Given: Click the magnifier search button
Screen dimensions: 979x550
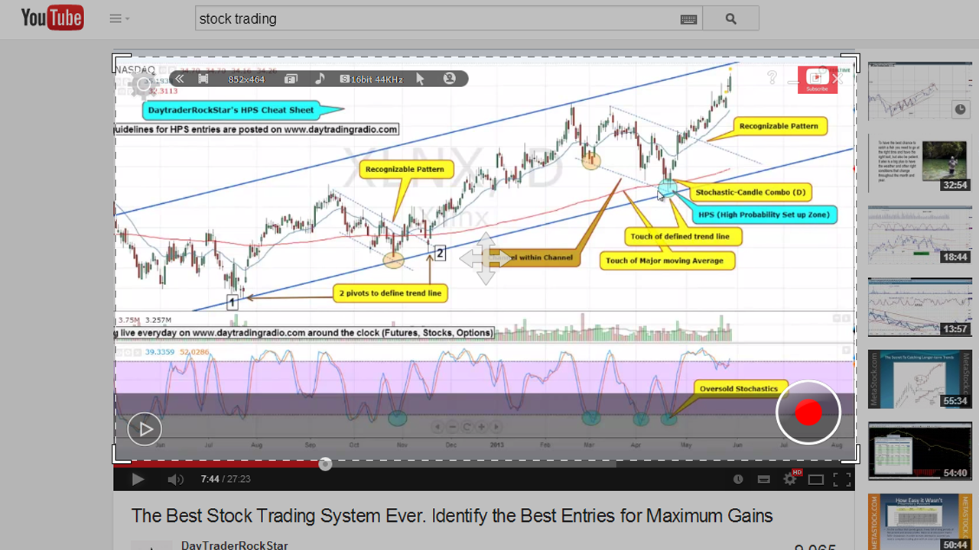Looking at the screenshot, I should point(730,19).
